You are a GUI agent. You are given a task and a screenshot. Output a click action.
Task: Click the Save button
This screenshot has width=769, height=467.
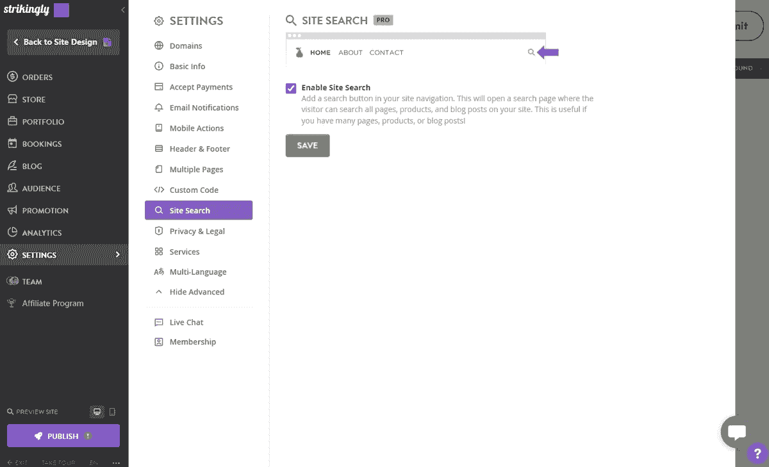tap(308, 145)
